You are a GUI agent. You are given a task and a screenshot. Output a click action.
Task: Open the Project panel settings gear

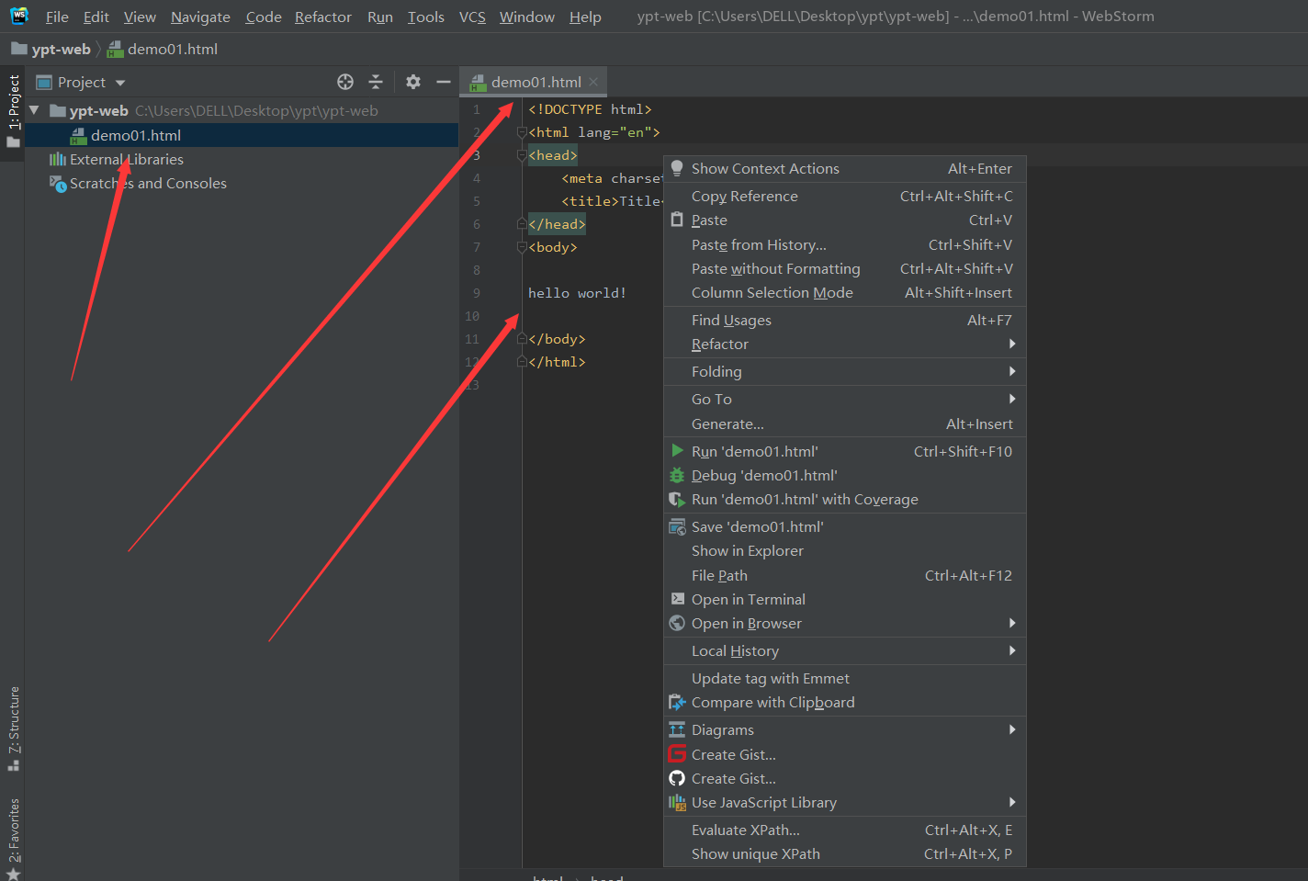point(412,82)
